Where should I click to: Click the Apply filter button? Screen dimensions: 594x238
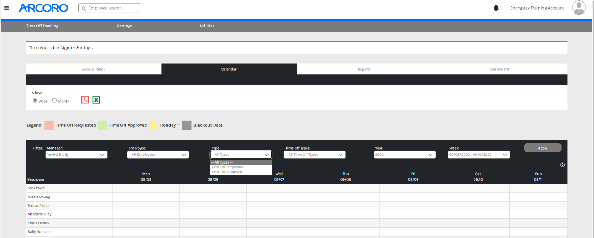point(542,148)
